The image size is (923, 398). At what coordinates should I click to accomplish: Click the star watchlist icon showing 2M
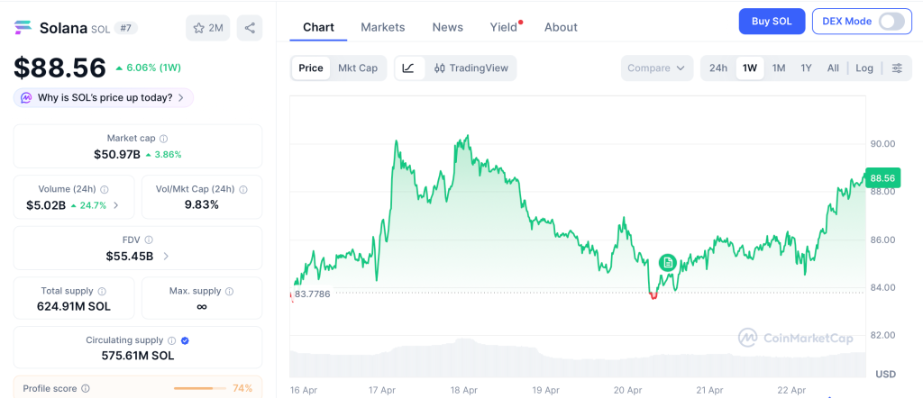click(x=208, y=28)
